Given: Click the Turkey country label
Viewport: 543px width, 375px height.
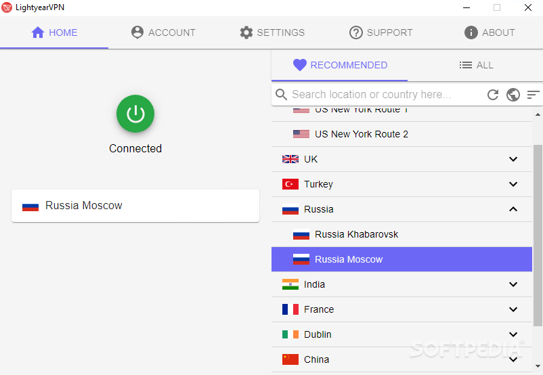Looking at the screenshot, I should 318,184.
